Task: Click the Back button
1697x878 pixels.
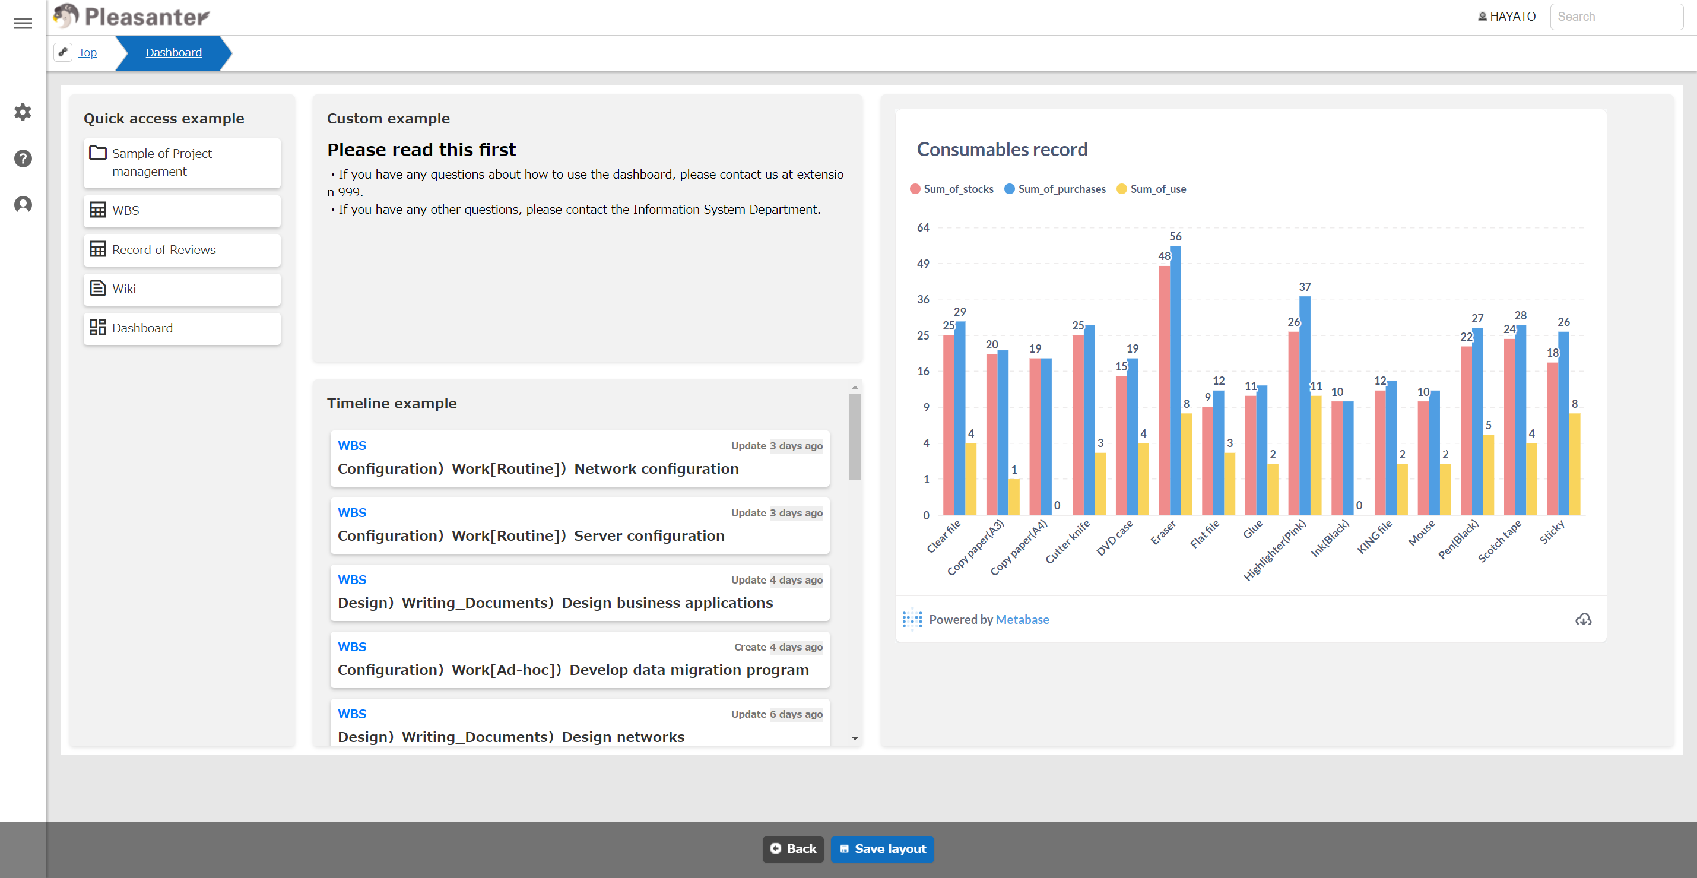Action: coord(793,849)
